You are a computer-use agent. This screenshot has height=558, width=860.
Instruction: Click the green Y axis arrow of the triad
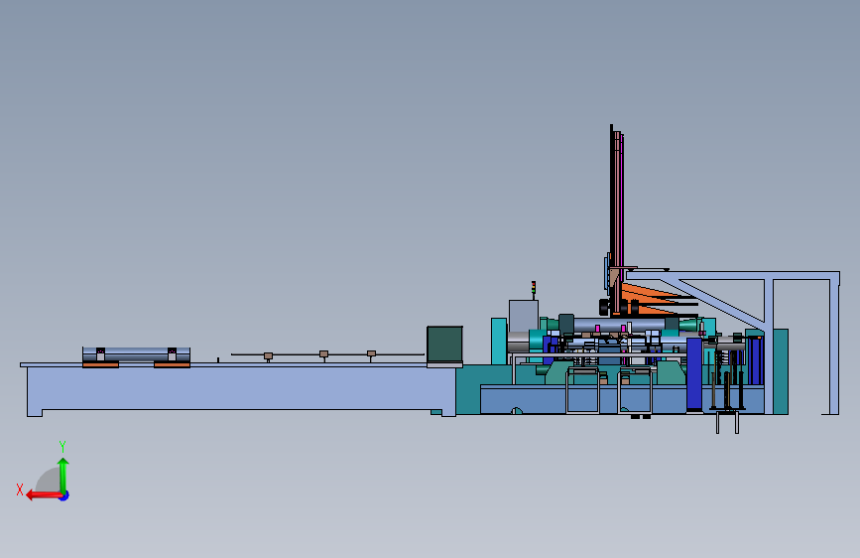pyautogui.click(x=63, y=475)
